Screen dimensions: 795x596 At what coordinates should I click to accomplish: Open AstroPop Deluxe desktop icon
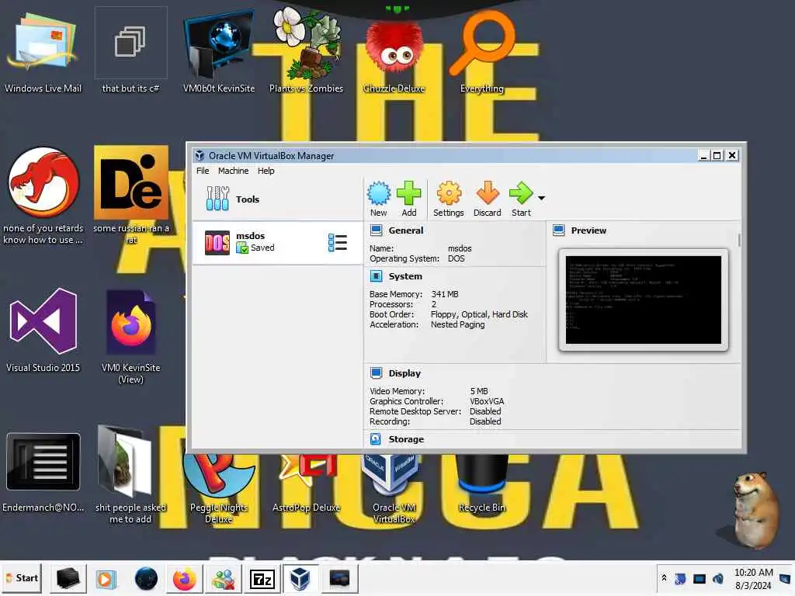pyautogui.click(x=306, y=483)
